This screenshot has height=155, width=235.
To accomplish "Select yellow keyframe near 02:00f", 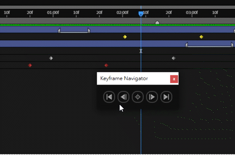I will tap(125, 37).
